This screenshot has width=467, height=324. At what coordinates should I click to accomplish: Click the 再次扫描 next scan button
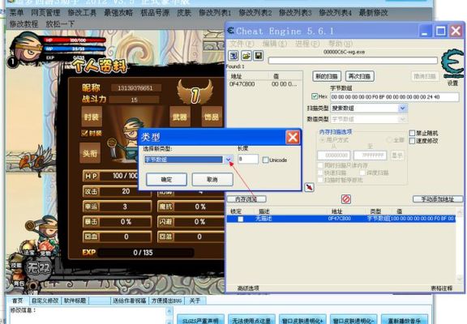coord(360,76)
